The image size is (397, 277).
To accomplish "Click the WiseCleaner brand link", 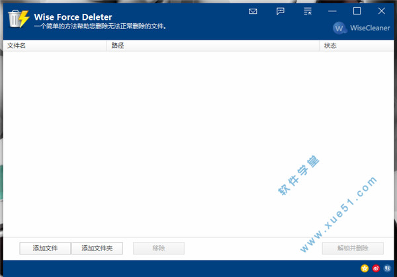I will coord(370,28).
